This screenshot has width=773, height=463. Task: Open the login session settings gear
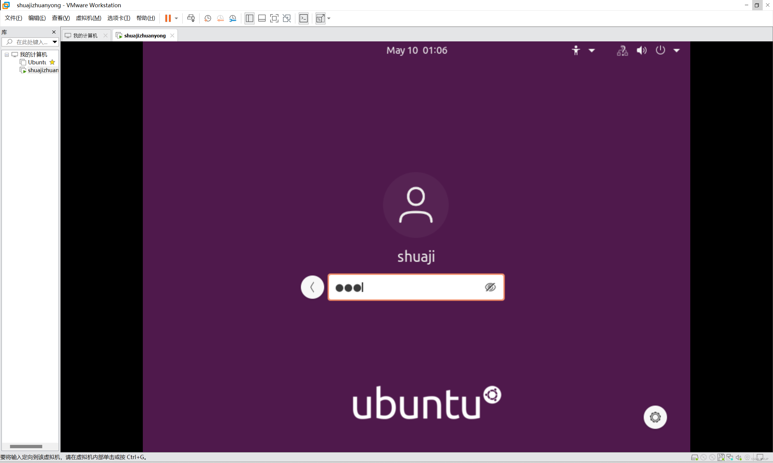point(655,417)
